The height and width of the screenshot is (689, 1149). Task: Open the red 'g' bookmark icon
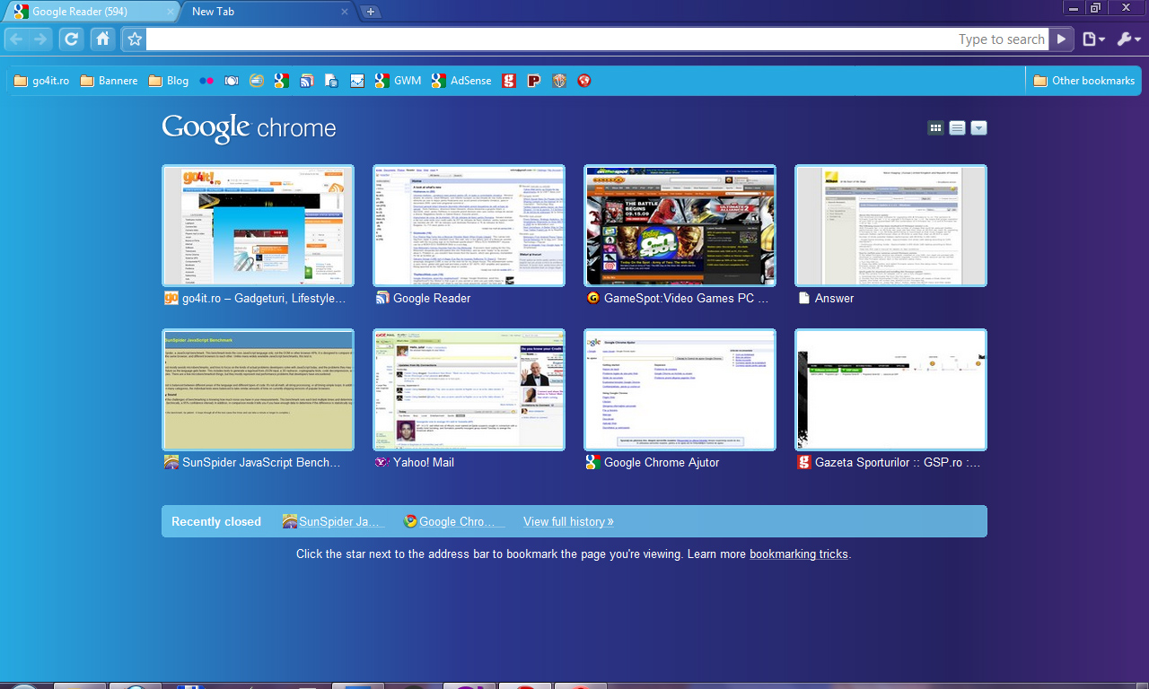(509, 81)
